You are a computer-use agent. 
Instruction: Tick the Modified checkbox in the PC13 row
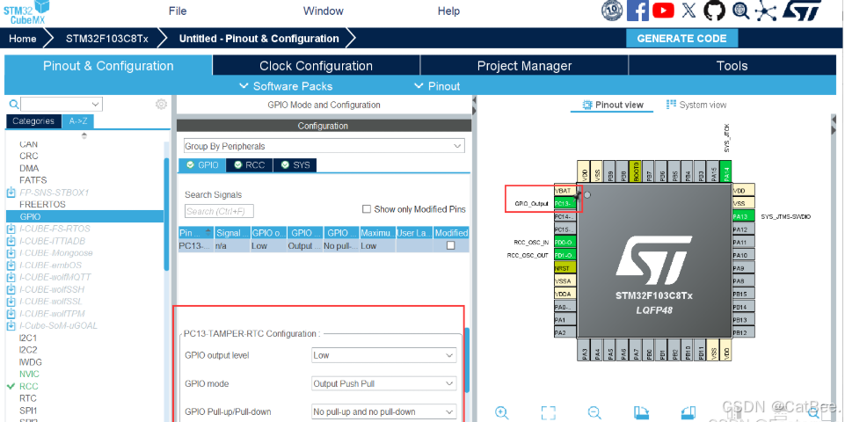[x=451, y=245]
